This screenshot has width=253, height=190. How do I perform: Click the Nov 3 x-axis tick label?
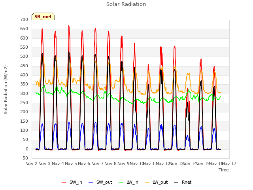coord(45,163)
